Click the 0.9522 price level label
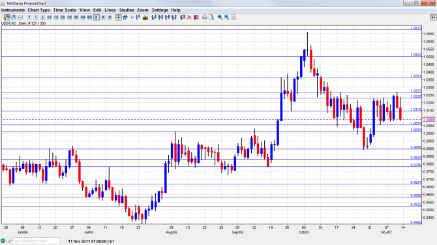The image size is (437, 245). click(416, 205)
